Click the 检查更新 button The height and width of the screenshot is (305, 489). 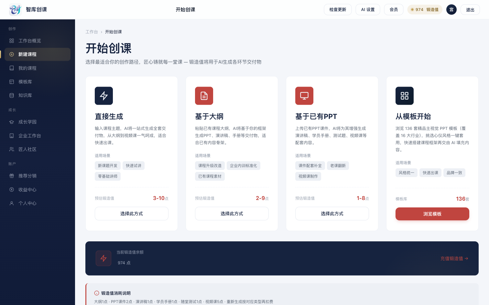(x=338, y=10)
